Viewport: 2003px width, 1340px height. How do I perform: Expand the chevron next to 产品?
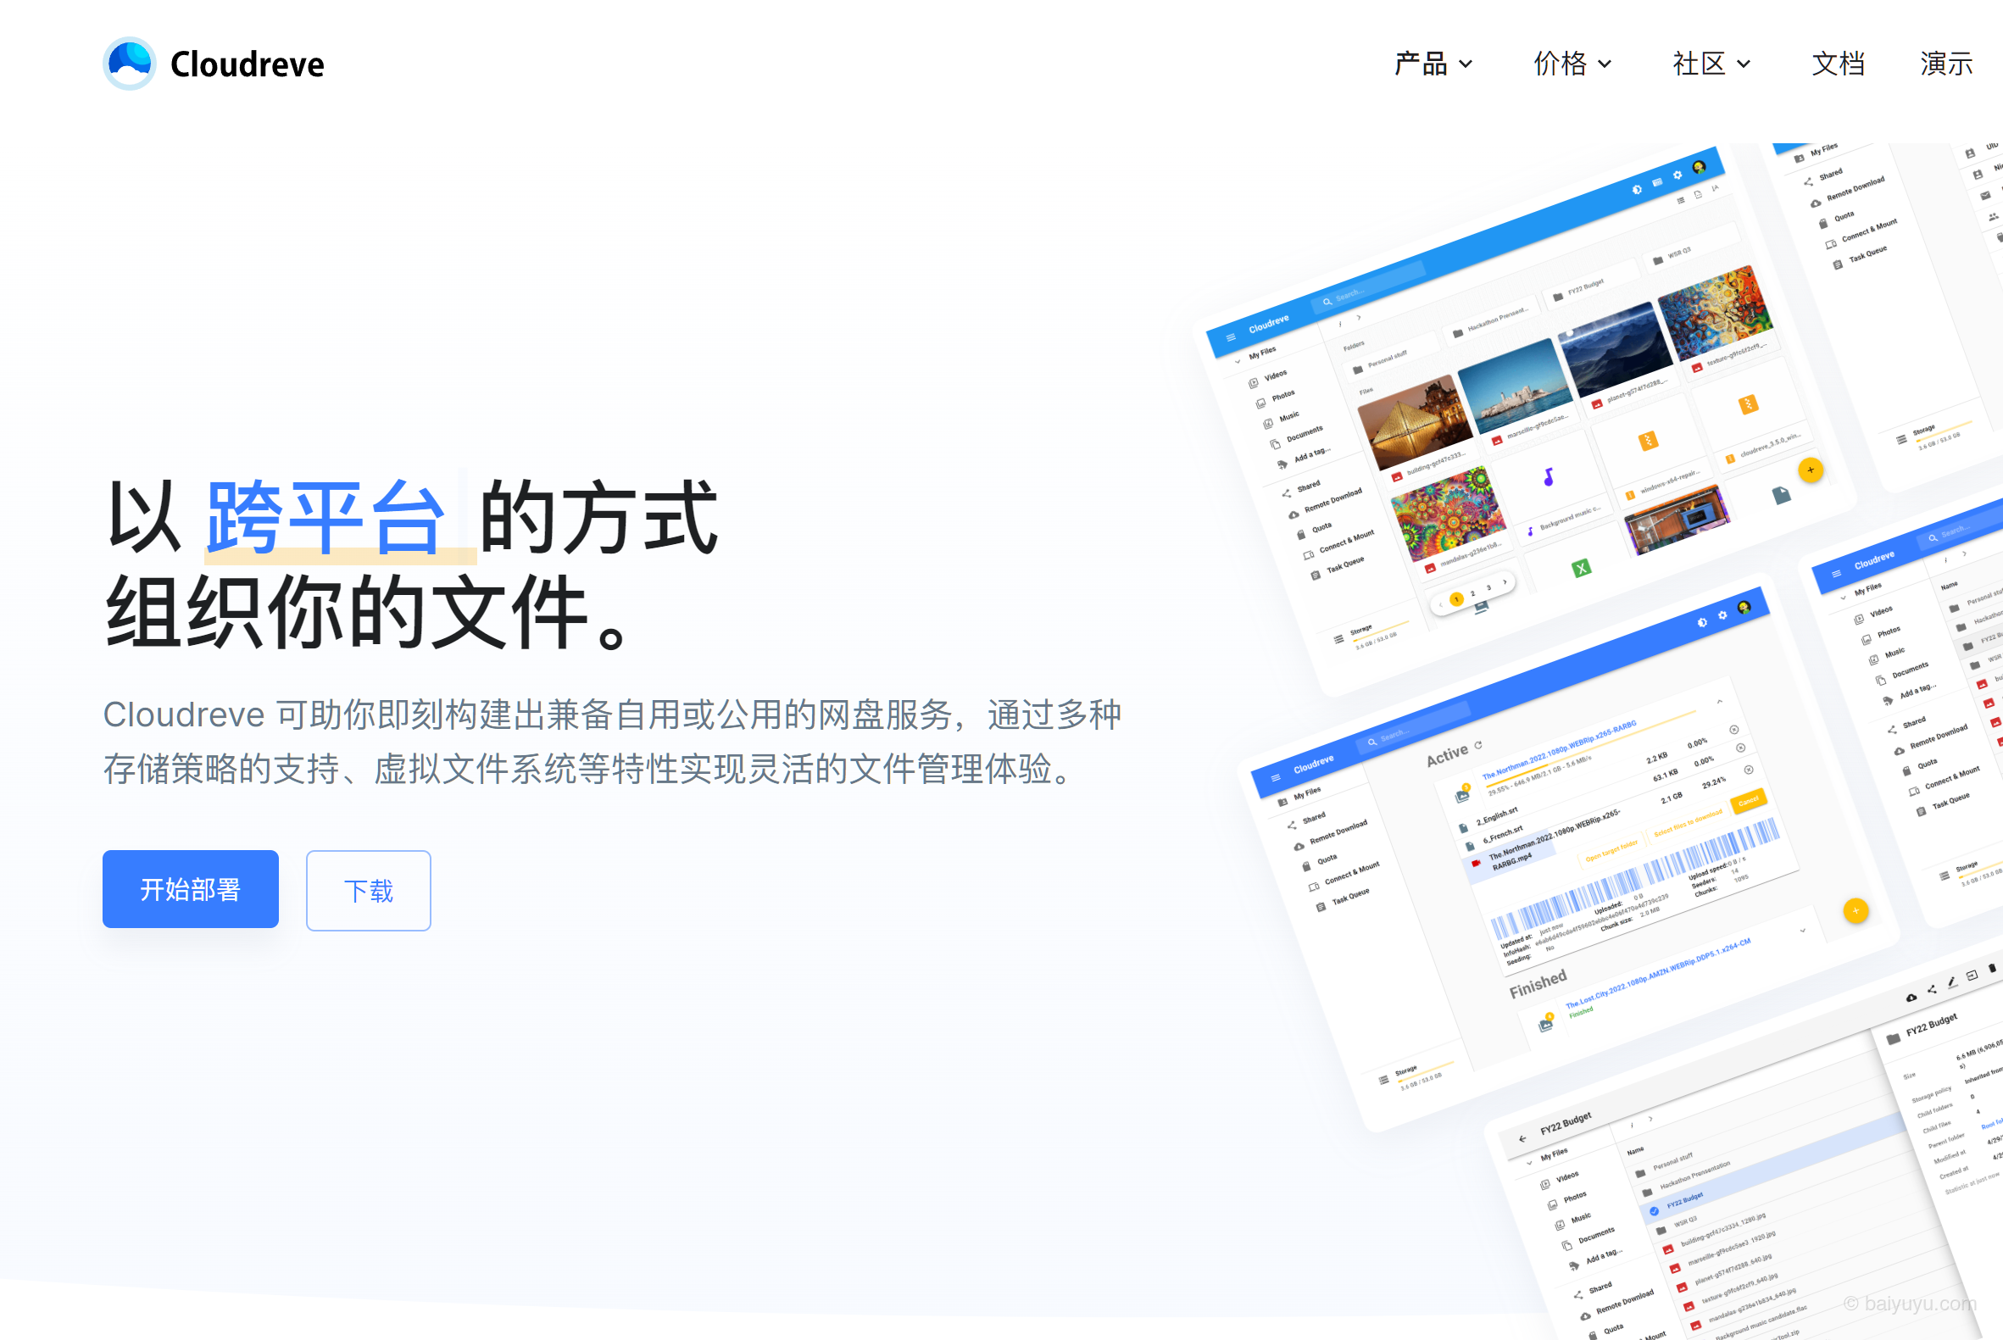click(1466, 64)
